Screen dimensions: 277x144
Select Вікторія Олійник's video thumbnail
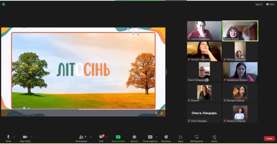click(x=240, y=92)
